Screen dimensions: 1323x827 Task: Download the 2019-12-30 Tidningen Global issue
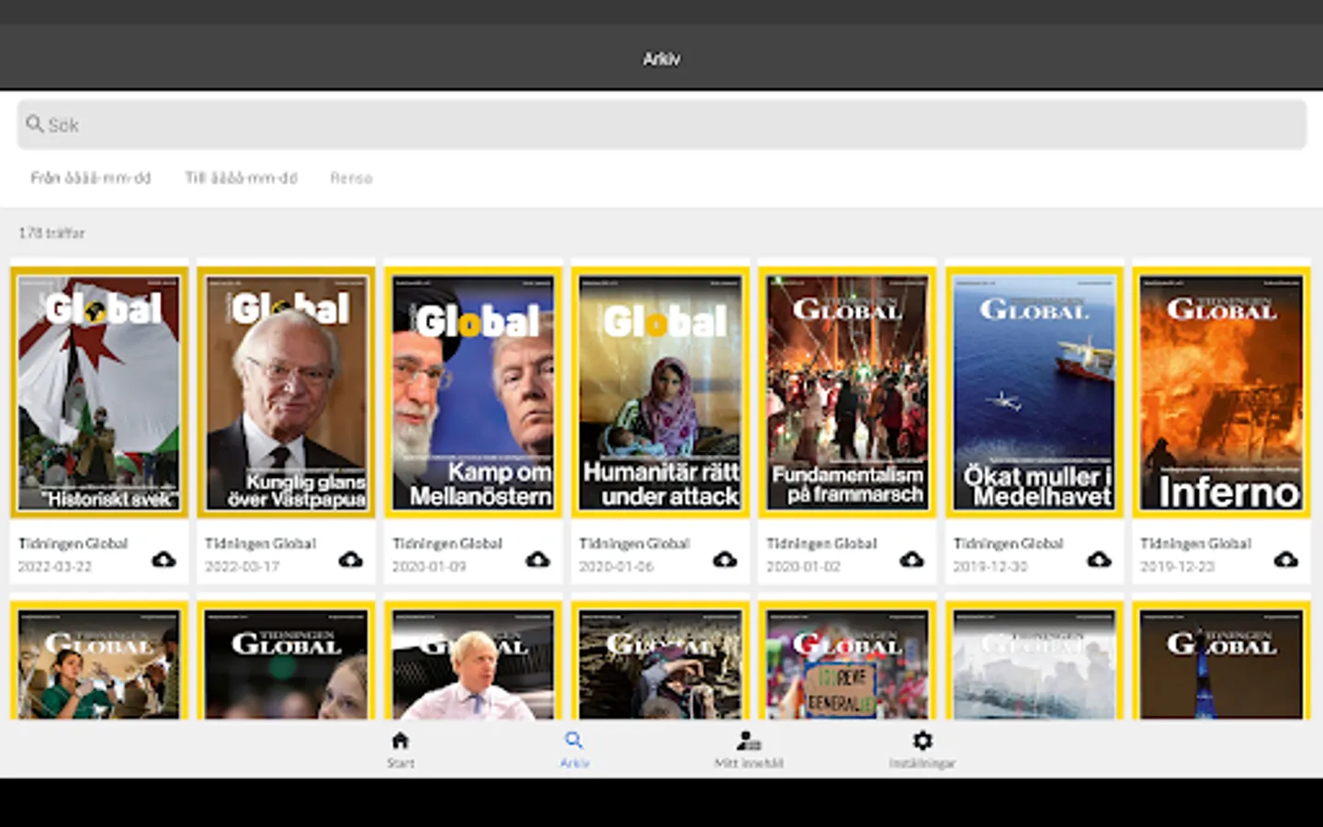point(1099,559)
